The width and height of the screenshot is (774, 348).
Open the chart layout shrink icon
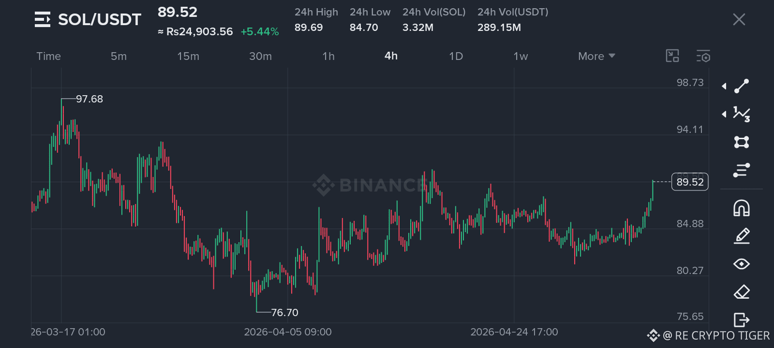tap(672, 56)
